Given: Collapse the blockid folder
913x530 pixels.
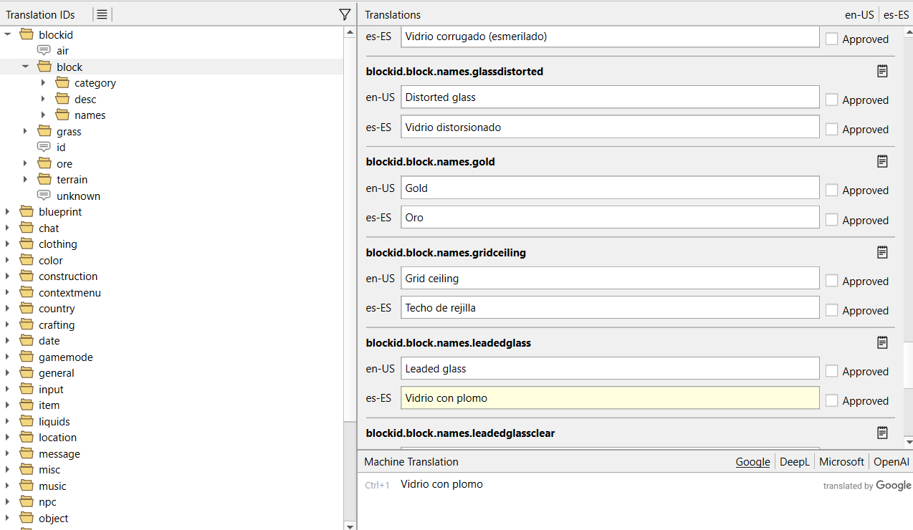Looking at the screenshot, I should (x=8, y=34).
